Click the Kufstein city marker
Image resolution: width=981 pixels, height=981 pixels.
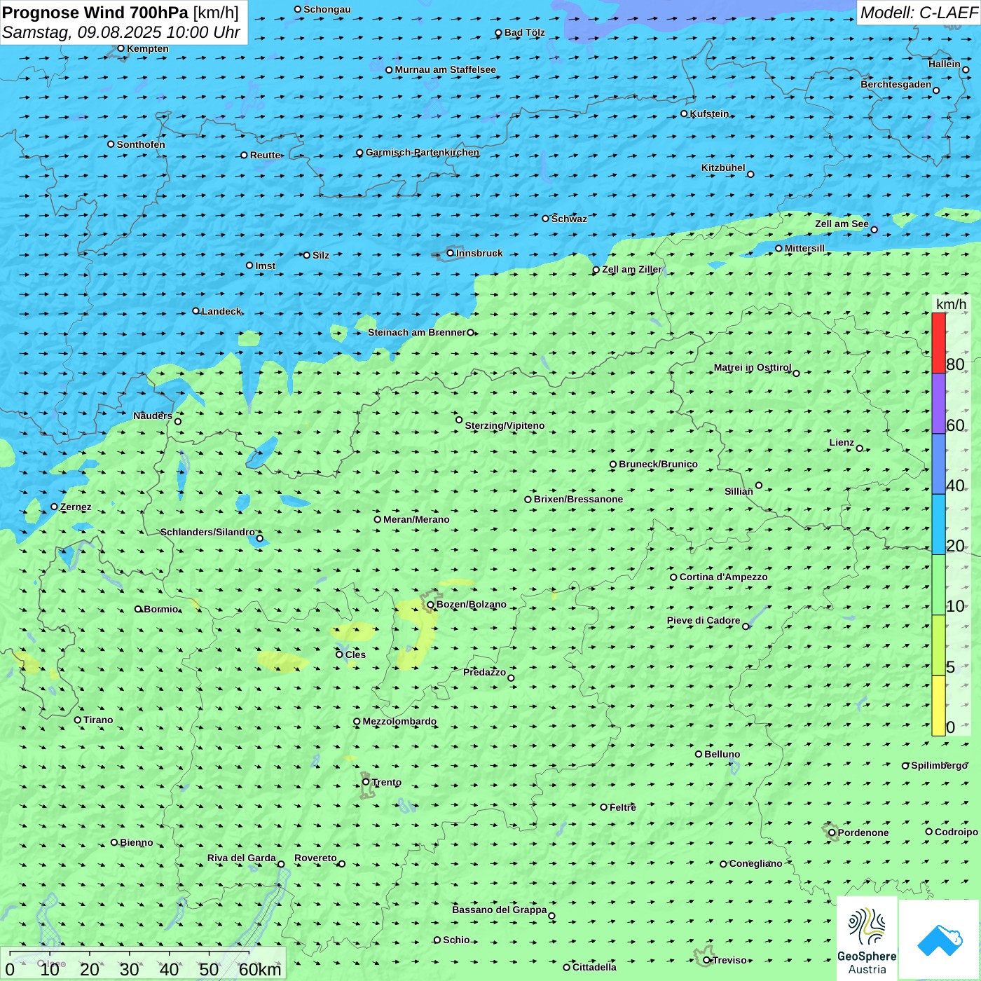pyautogui.click(x=685, y=114)
